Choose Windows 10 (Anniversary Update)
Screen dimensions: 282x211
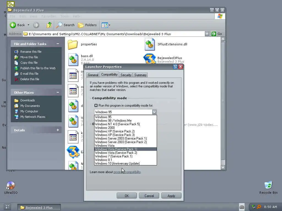[126, 163]
